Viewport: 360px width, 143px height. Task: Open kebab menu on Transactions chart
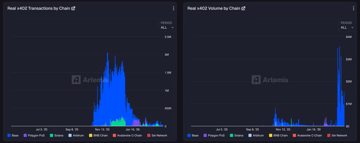tap(173, 8)
